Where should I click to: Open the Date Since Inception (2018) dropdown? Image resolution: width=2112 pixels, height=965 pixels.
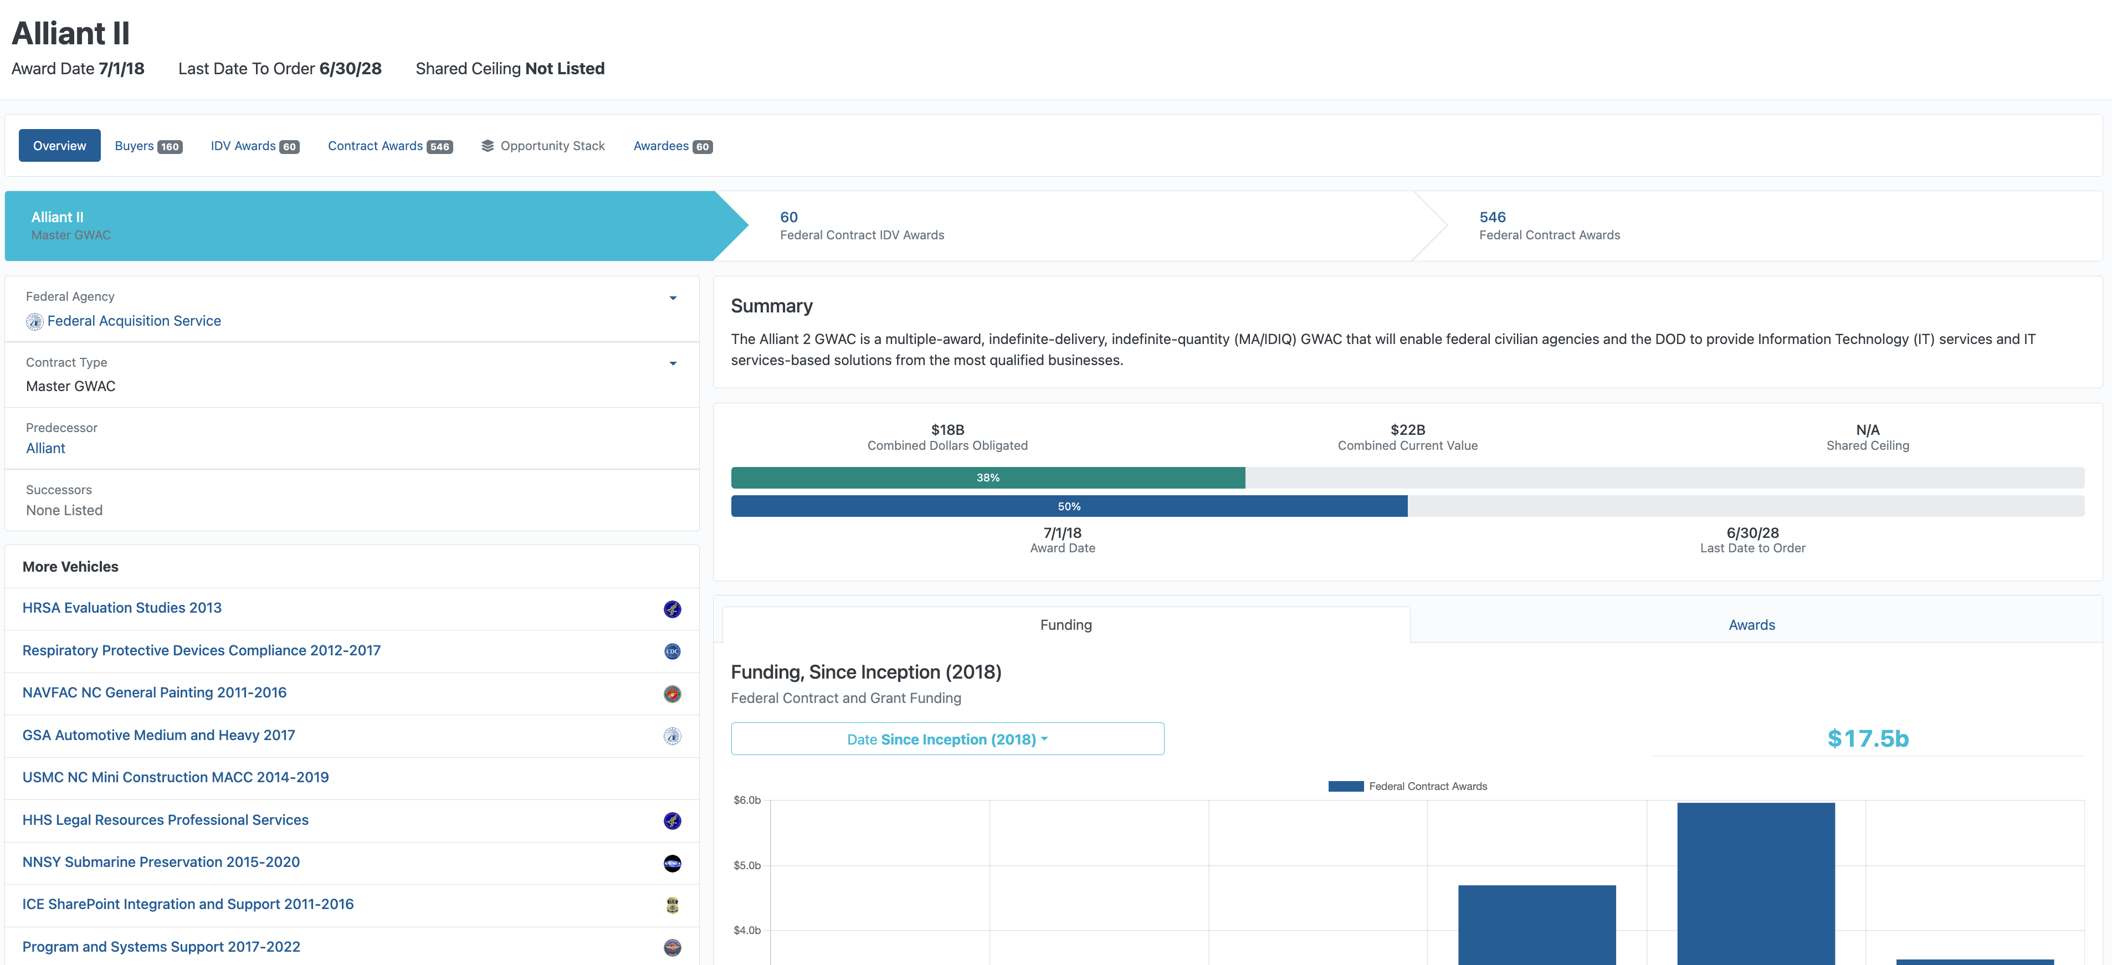[x=947, y=739]
